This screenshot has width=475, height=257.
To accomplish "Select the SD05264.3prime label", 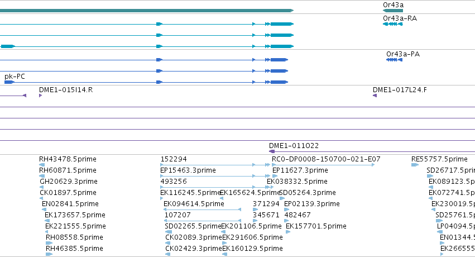I will tap(307, 193).
